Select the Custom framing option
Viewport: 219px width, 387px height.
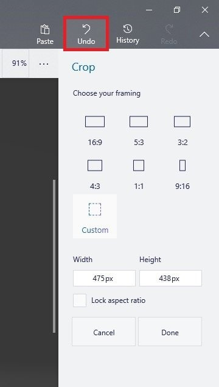(95, 216)
